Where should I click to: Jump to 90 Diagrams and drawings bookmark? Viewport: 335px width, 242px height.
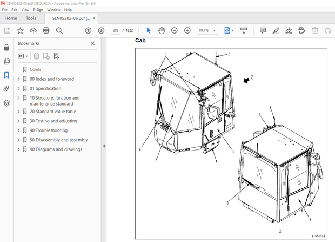(x=56, y=149)
